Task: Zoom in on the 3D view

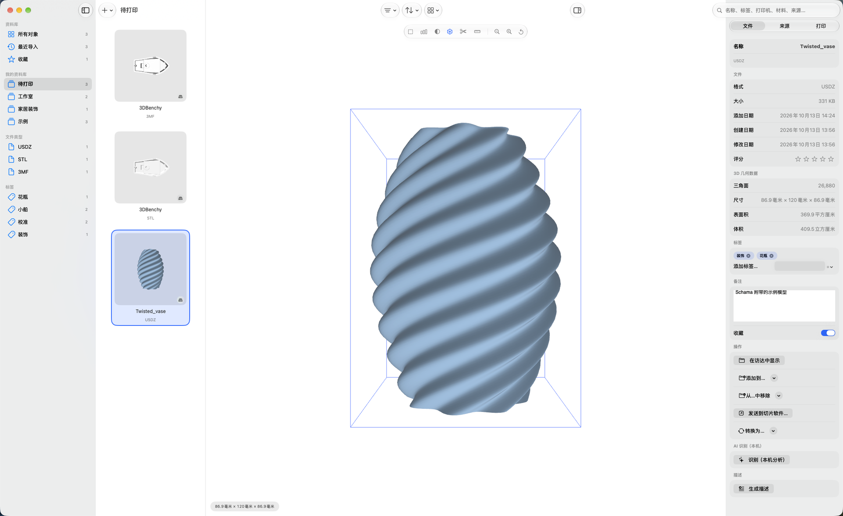Action: tap(509, 32)
